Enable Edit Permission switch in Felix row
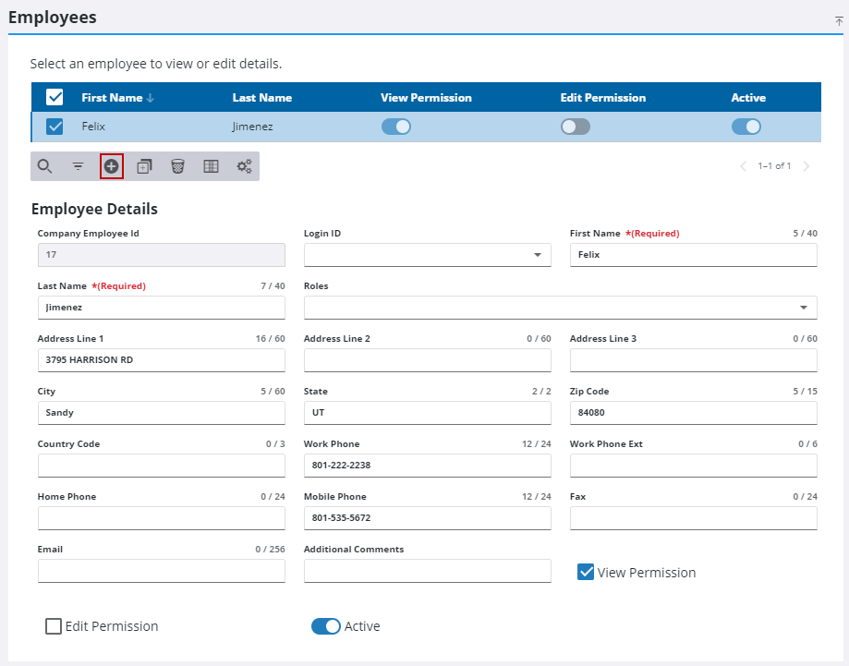The image size is (849, 666). coord(576,127)
